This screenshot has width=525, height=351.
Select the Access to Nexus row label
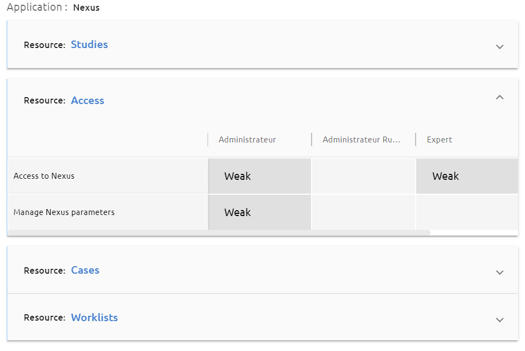coord(44,176)
